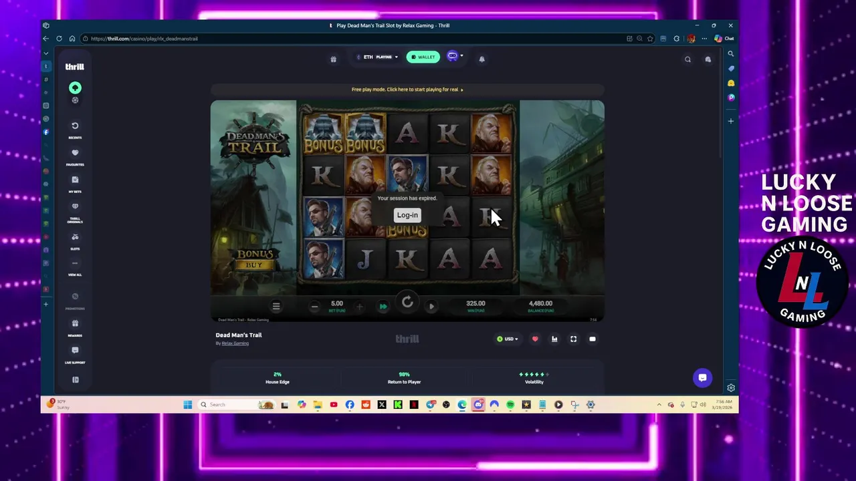Open the slot game hamburger menu
The width and height of the screenshot is (856, 481).
276,306
